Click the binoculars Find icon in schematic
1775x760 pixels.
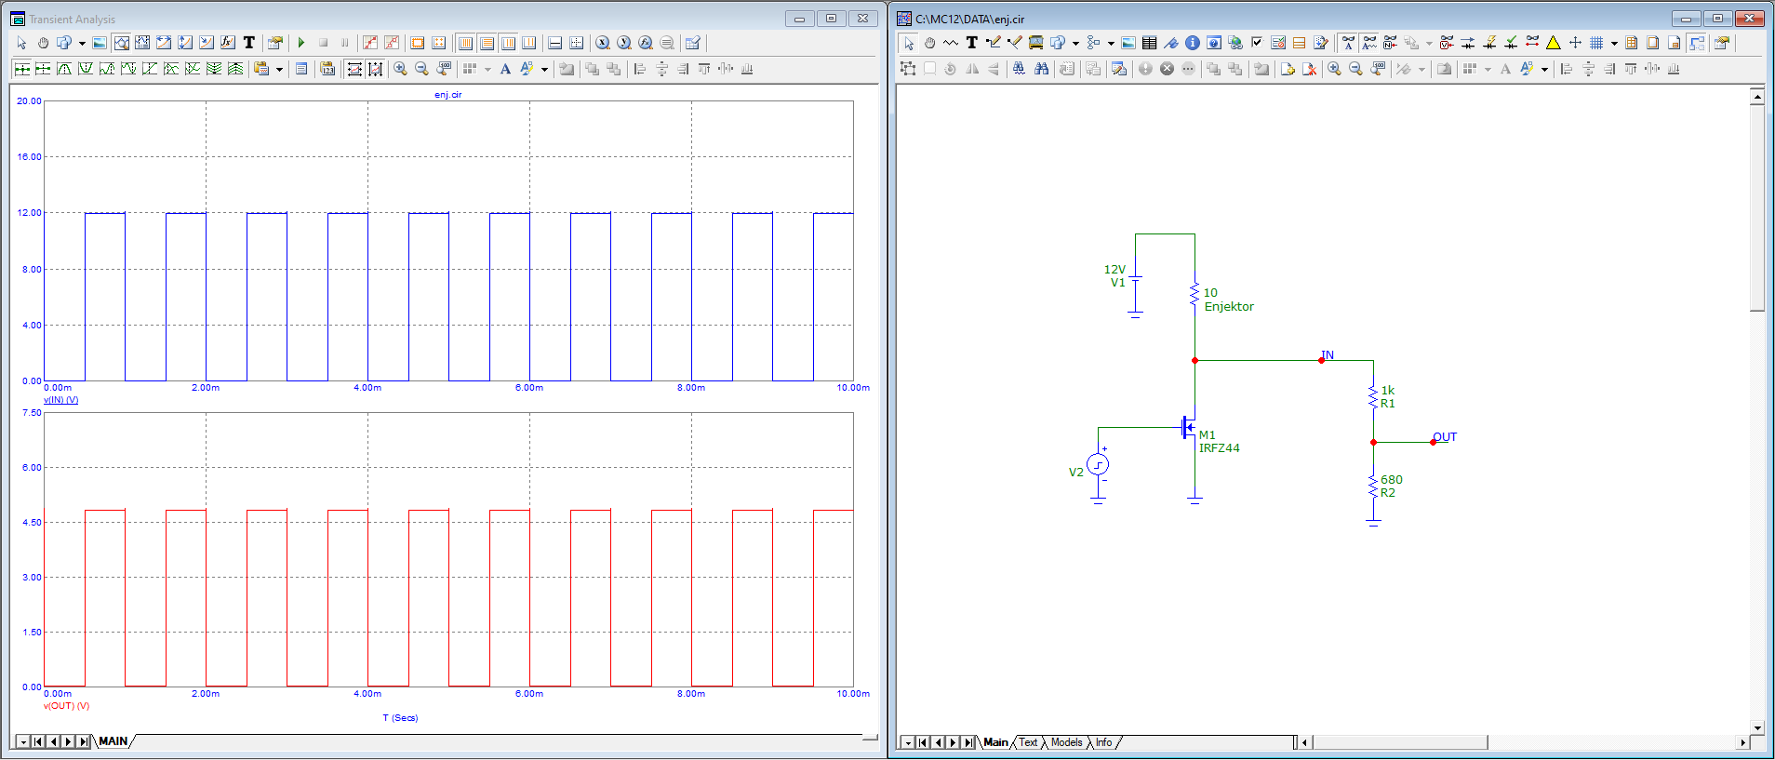1041,69
